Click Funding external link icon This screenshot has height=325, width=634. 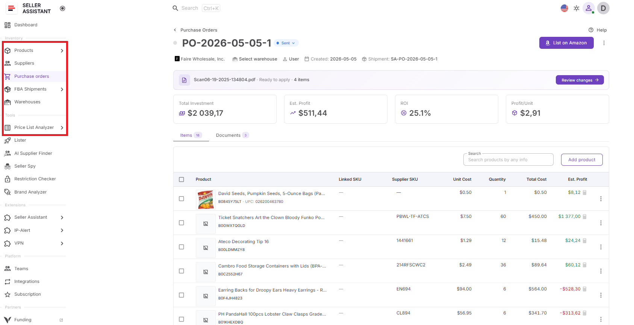(x=61, y=320)
